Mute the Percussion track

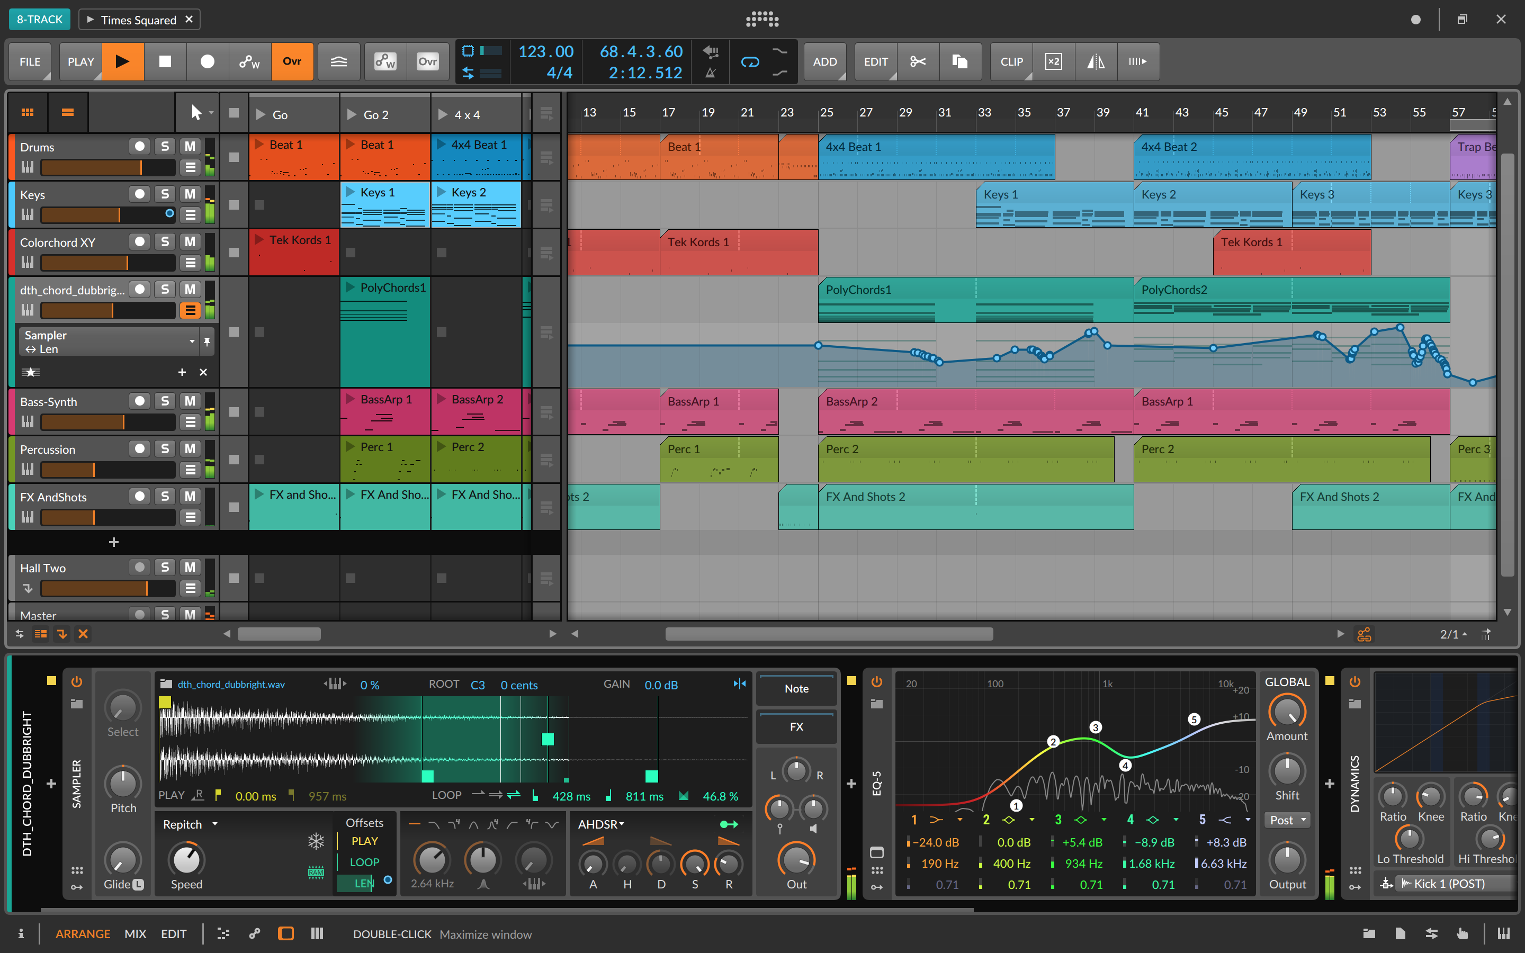(190, 448)
